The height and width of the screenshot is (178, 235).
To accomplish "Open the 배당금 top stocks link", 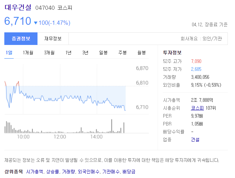I will pos(129,172).
